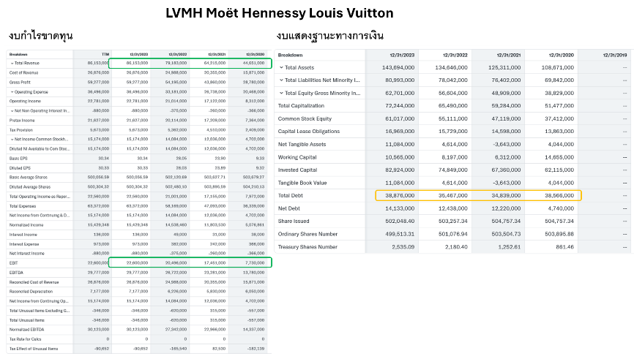Click EBIT value 22,600,000 in TTM column
The height and width of the screenshot is (356, 634).
(x=98, y=263)
